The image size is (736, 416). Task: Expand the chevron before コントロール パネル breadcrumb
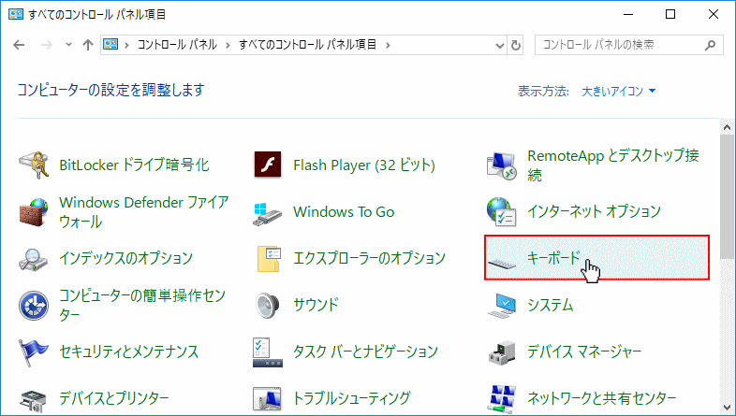pos(126,45)
